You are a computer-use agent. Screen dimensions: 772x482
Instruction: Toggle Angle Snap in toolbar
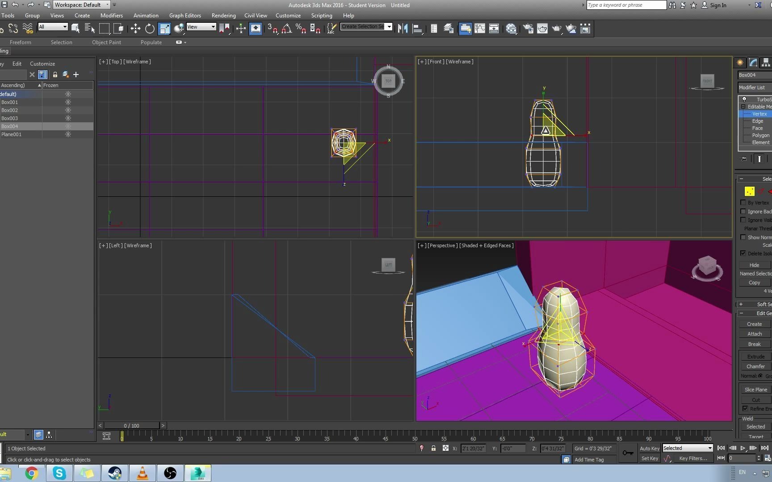click(286, 29)
